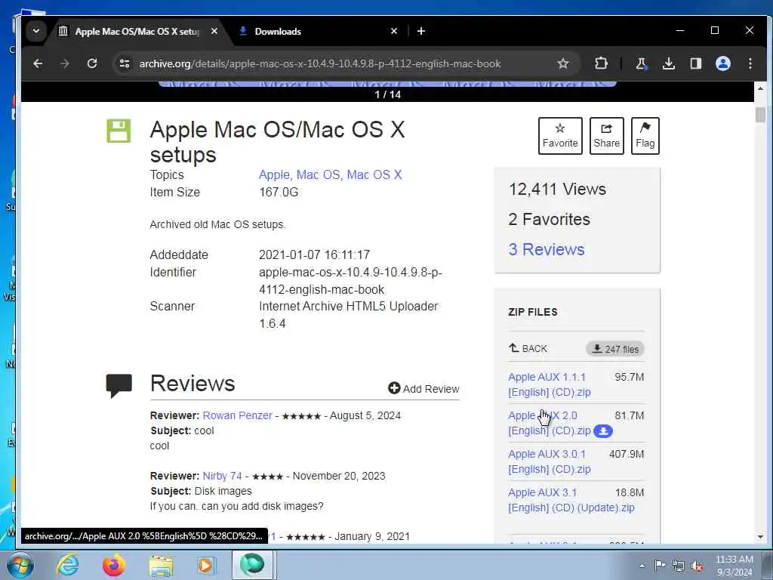Open the Chrome Labs flask icon
The width and height of the screenshot is (773, 580).
642,63
